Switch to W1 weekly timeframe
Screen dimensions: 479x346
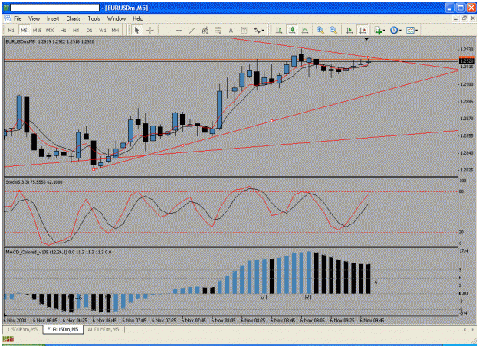103,30
